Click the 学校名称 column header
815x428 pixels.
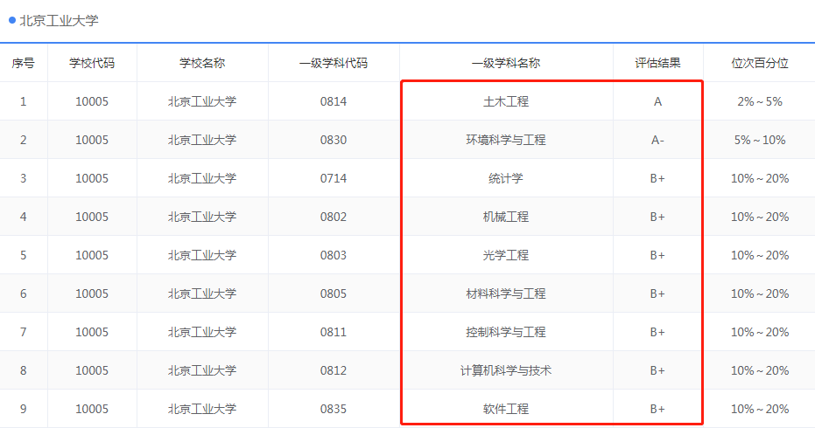tap(202, 63)
